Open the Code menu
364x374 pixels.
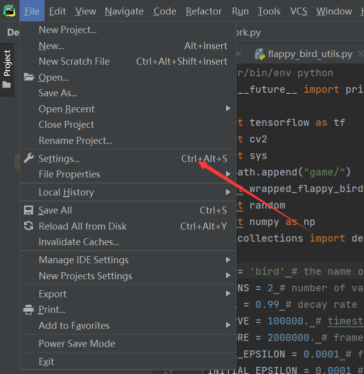coord(165,11)
